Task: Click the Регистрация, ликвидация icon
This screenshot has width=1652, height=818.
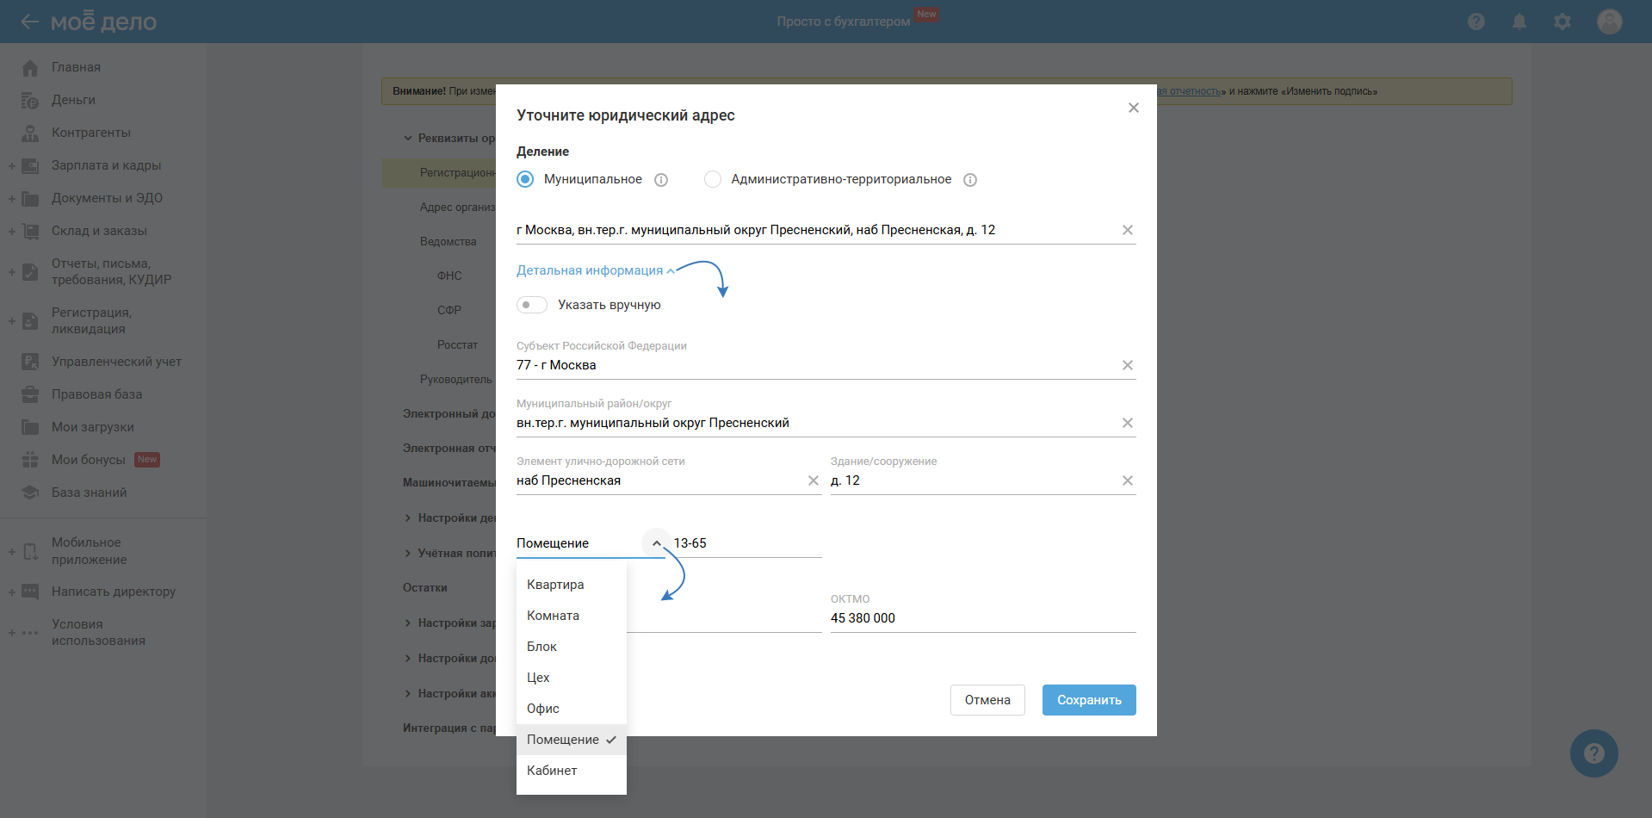Action: (30, 321)
